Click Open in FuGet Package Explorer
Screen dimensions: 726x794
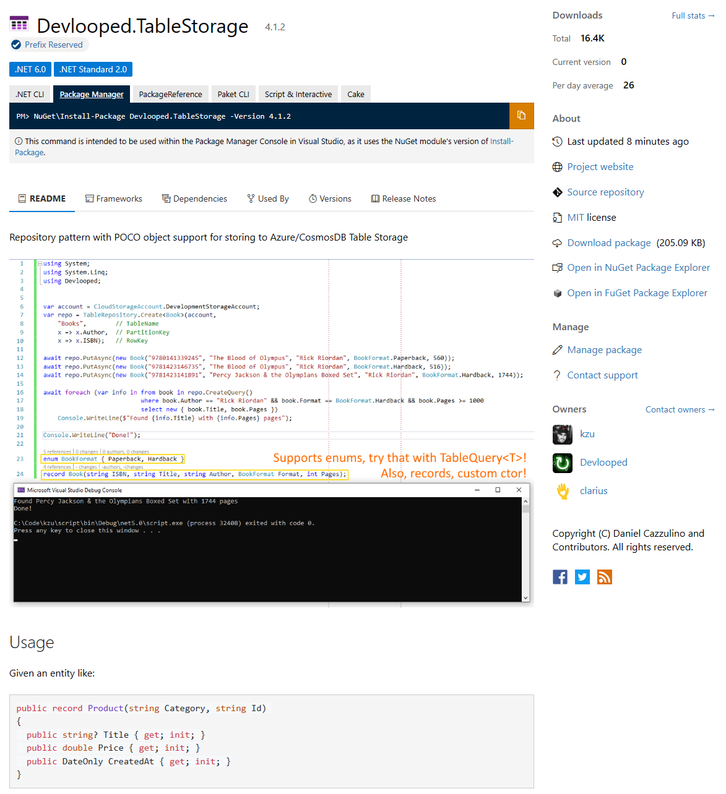[637, 293]
